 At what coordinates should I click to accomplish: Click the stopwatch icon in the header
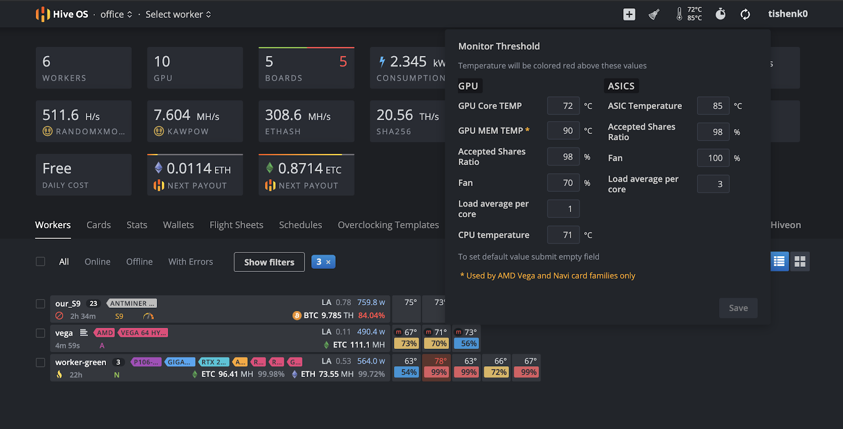coord(720,14)
